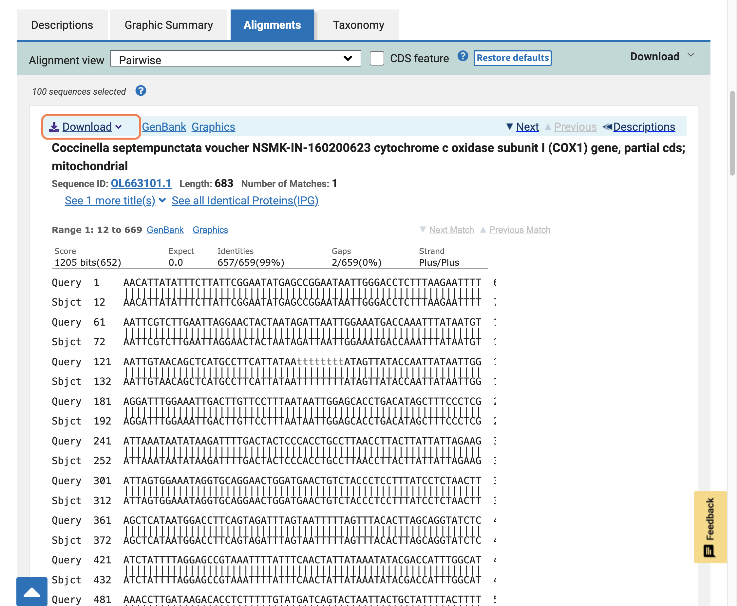Enable the CDS feature checkbox
Image resolution: width=737 pixels, height=606 pixels.
(377, 58)
